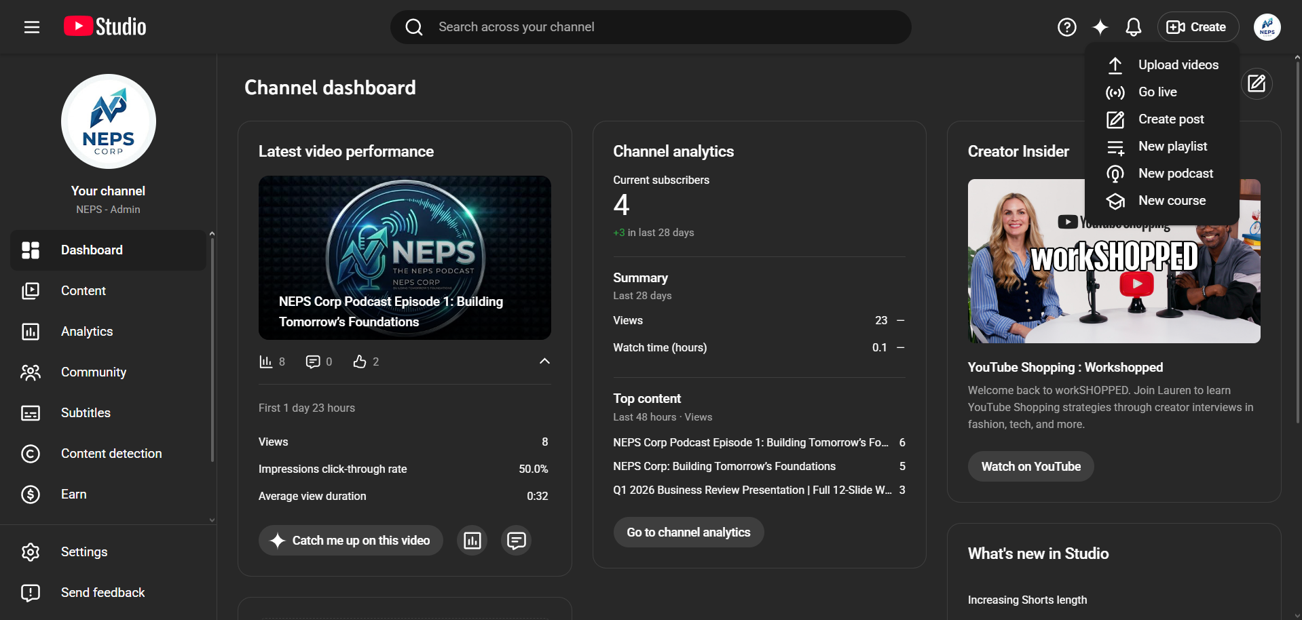The height and width of the screenshot is (620, 1302).
Task: Click the edit pencil icon near dashboard
Action: pos(1257,84)
